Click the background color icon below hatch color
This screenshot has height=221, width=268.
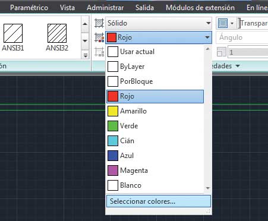click(x=99, y=52)
